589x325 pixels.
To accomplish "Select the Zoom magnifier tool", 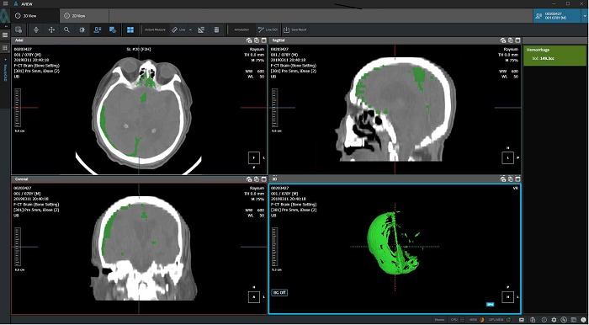I will tap(66, 29).
